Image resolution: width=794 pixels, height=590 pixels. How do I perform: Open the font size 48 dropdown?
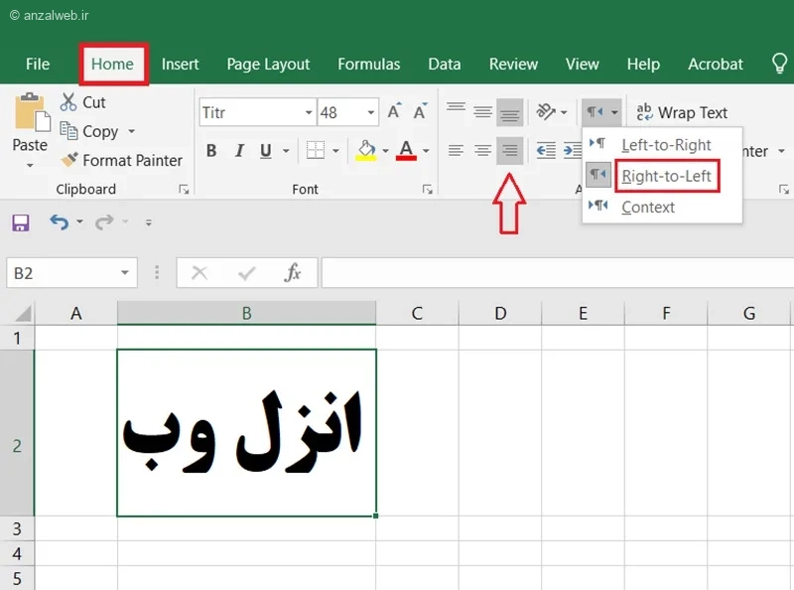click(370, 112)
